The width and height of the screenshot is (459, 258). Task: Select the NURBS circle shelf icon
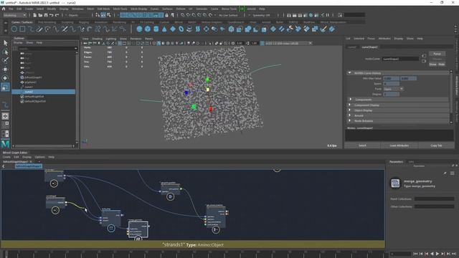click(x=14, y=29)
